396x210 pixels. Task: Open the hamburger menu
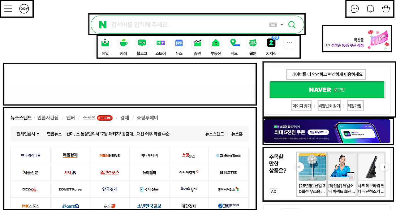click(x=8, y=9)
